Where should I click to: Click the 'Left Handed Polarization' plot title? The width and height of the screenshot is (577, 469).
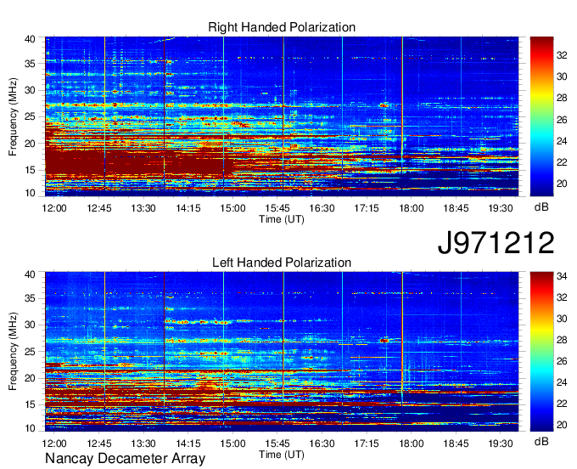tap(282, 263)
